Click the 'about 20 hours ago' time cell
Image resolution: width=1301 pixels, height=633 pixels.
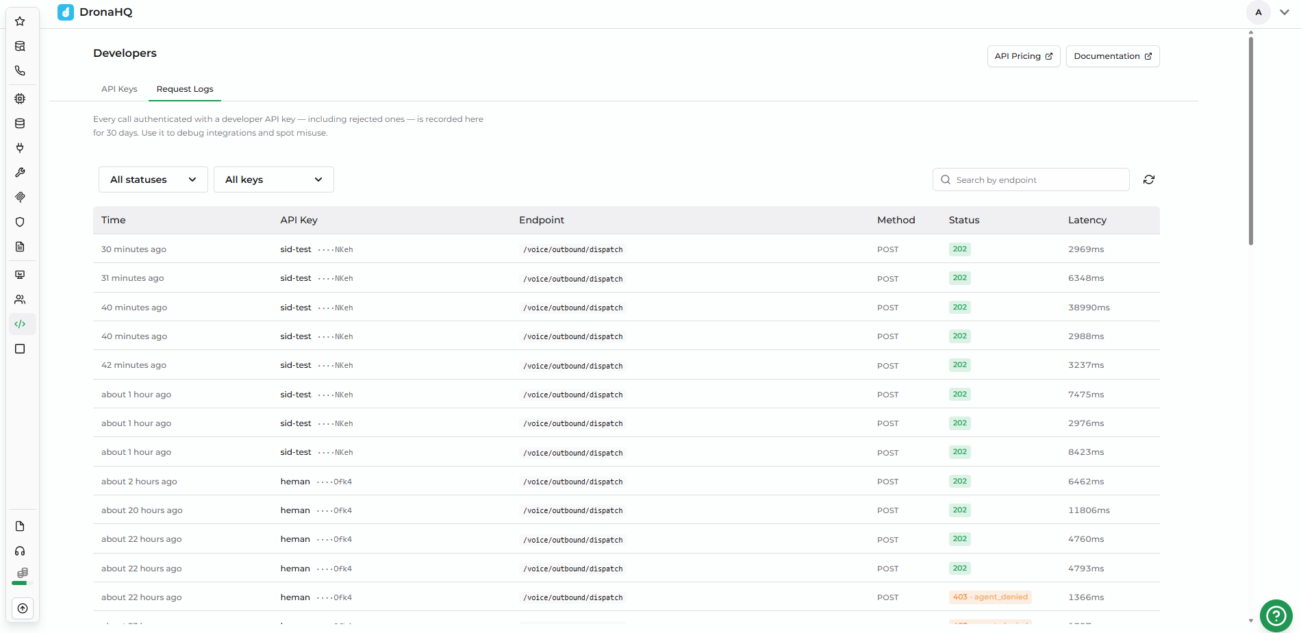pyautogui.click(x=142, y=510)
